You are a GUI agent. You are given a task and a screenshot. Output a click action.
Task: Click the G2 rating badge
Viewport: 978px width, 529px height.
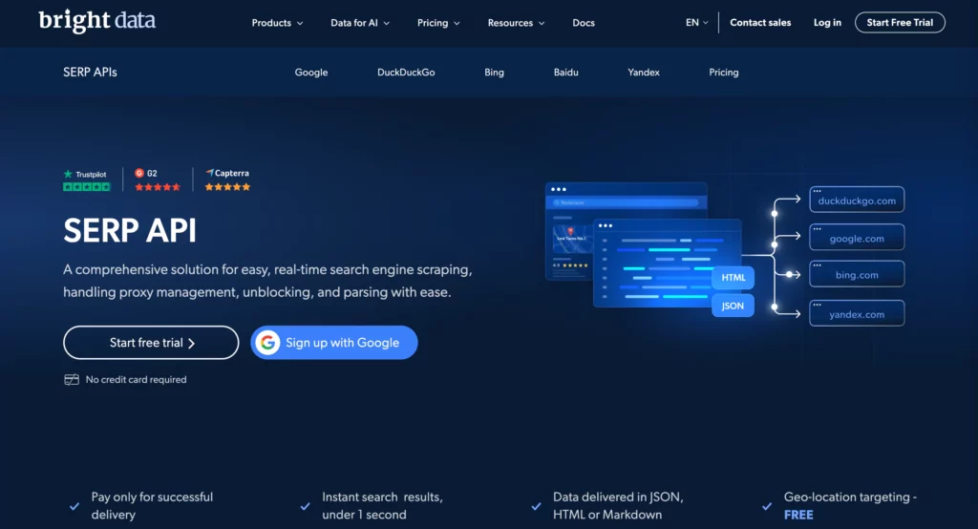click(158, 180)
